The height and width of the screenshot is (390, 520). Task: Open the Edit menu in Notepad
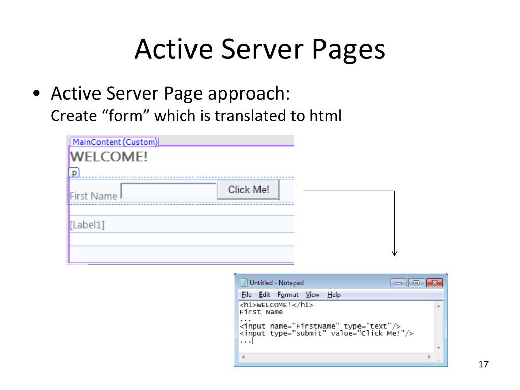[264, 295]
